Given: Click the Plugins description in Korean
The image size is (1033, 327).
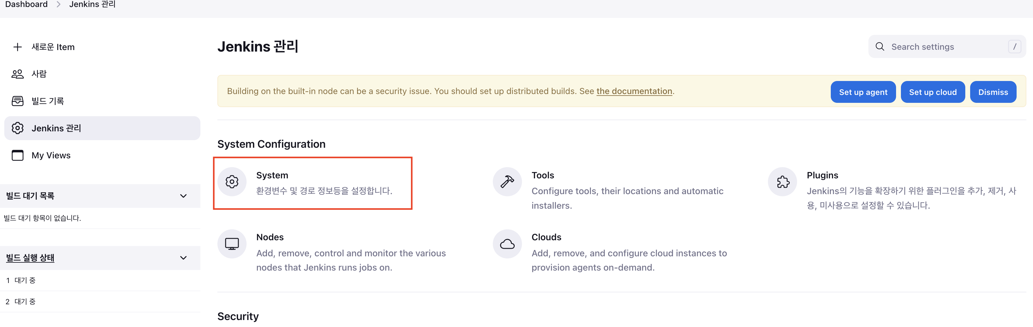Looking at the screenshot, I should pyautogui.click(x=912, y=198).
